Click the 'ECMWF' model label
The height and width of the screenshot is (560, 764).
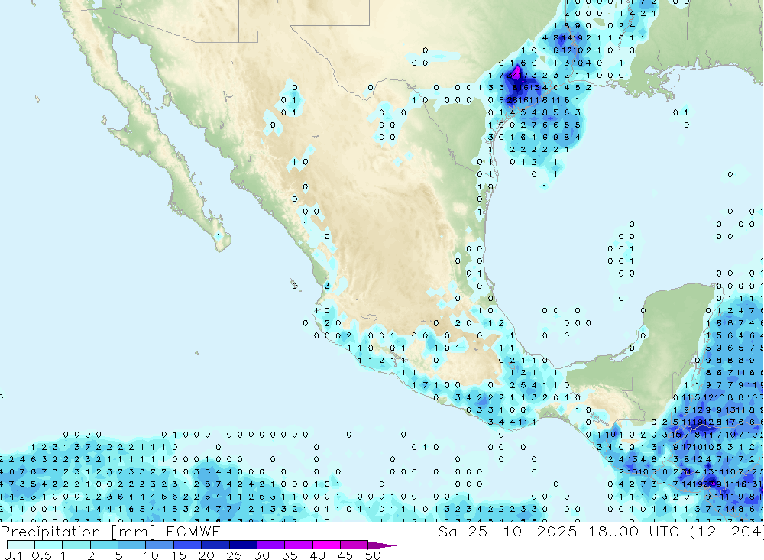point(193,531)
